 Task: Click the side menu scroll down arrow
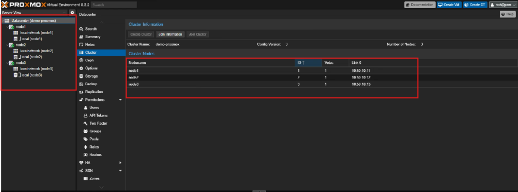pyautogui.click(x=101, y=187)
